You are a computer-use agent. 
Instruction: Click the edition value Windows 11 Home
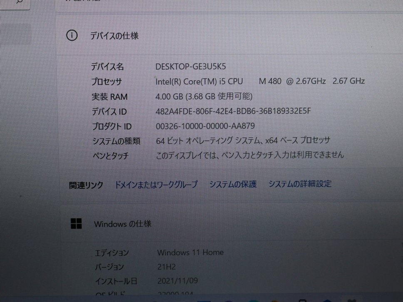click(190, 252)
